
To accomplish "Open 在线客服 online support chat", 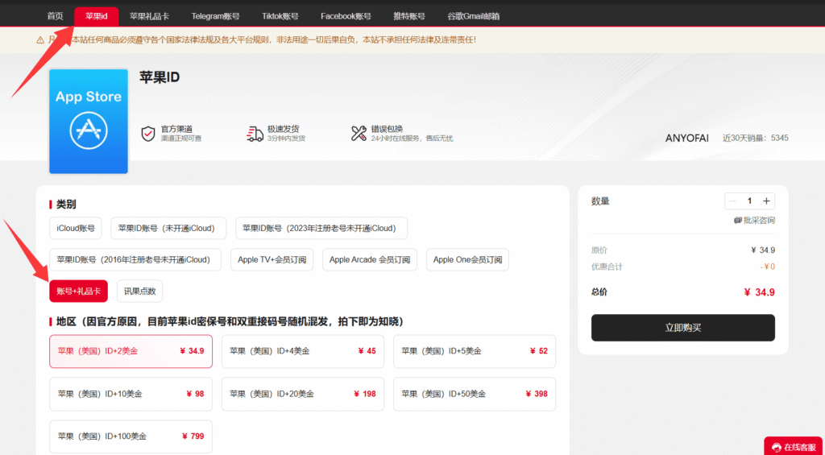I will (x=794, y=447).
